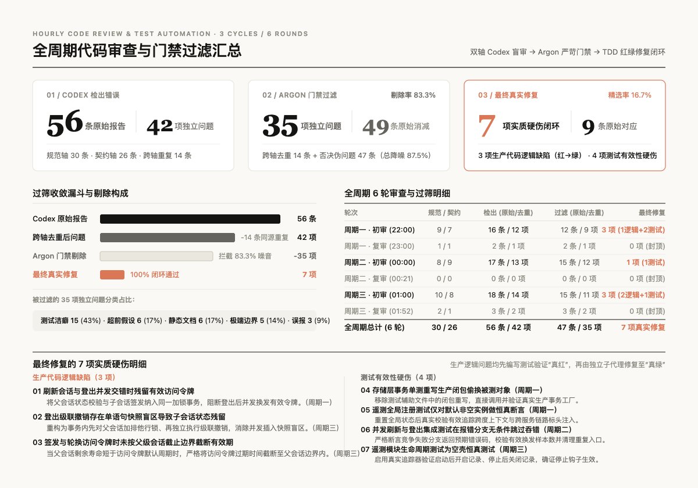
Task: Click the gray bar for 跨轴去重后问题
Action: point(168,238)
